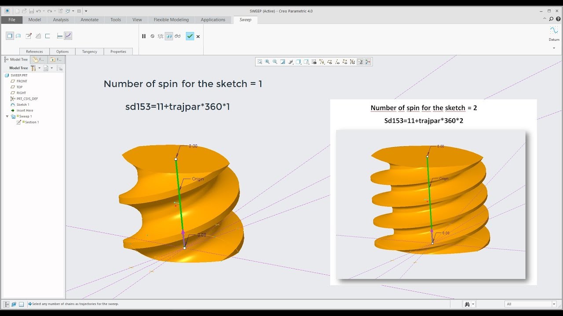The image size is (563, 316).
Task: Open the Tangency slide-down panel
Action: coord(89,51)
